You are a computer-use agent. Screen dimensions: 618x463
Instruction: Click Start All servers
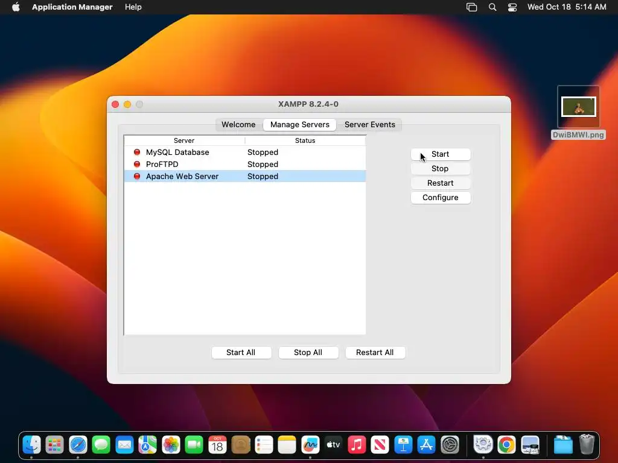(241, 352)
